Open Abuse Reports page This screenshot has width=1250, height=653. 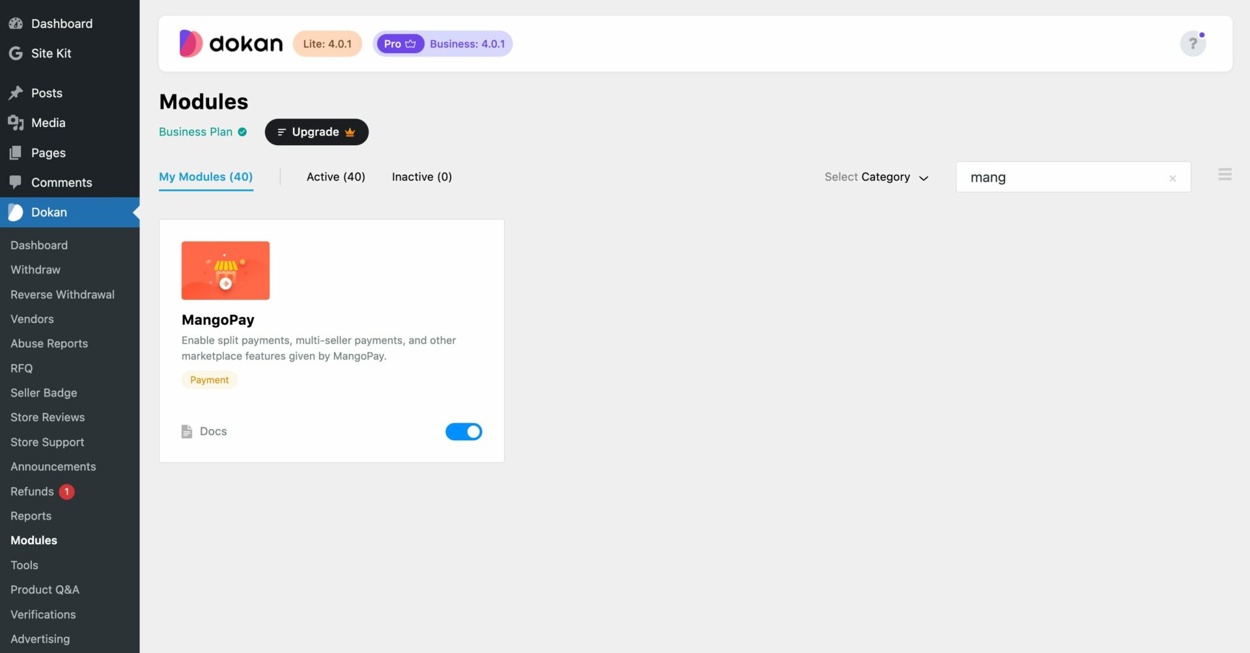49,344
